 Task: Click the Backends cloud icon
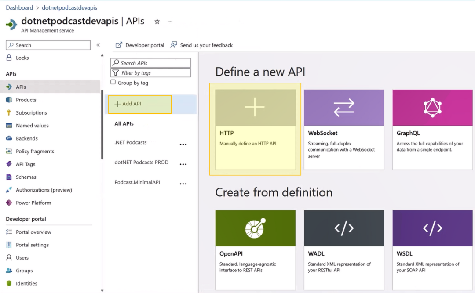coord(9,138)
